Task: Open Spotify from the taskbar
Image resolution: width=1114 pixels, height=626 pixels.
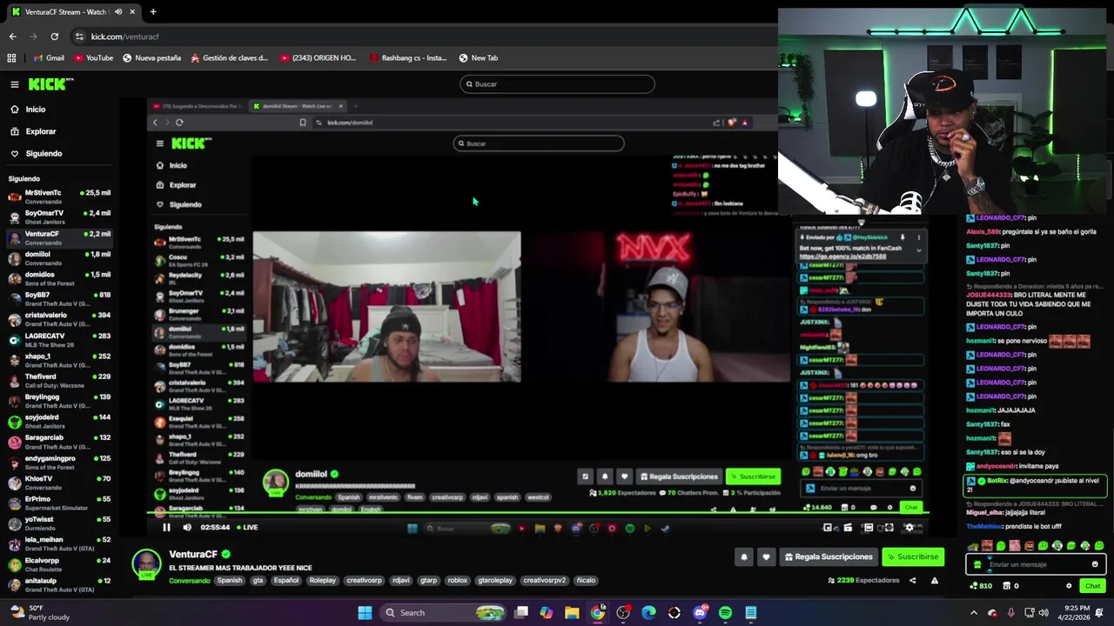Action: pyautogui.click(x=725, y=613)
